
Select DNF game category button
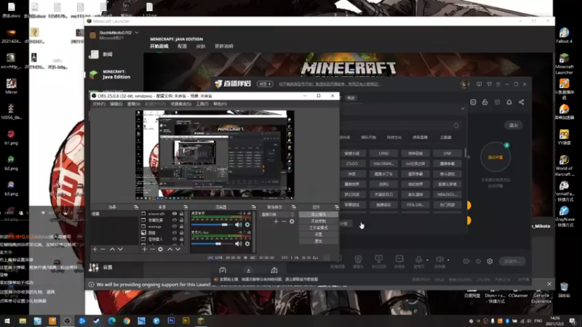[447, 153]
